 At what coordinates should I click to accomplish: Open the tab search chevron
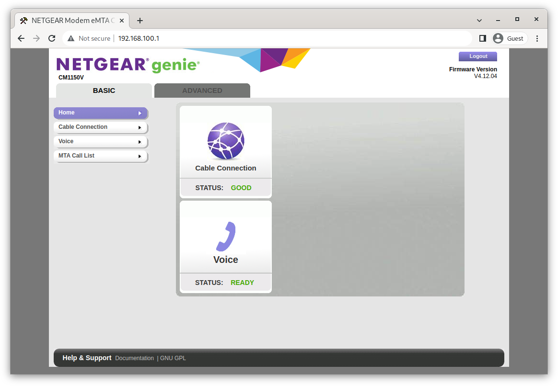tap(479, 21)
